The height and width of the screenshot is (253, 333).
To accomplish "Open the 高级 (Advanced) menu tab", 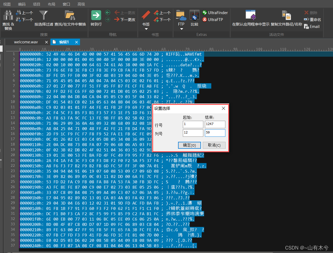I will (x=81, y=4).
